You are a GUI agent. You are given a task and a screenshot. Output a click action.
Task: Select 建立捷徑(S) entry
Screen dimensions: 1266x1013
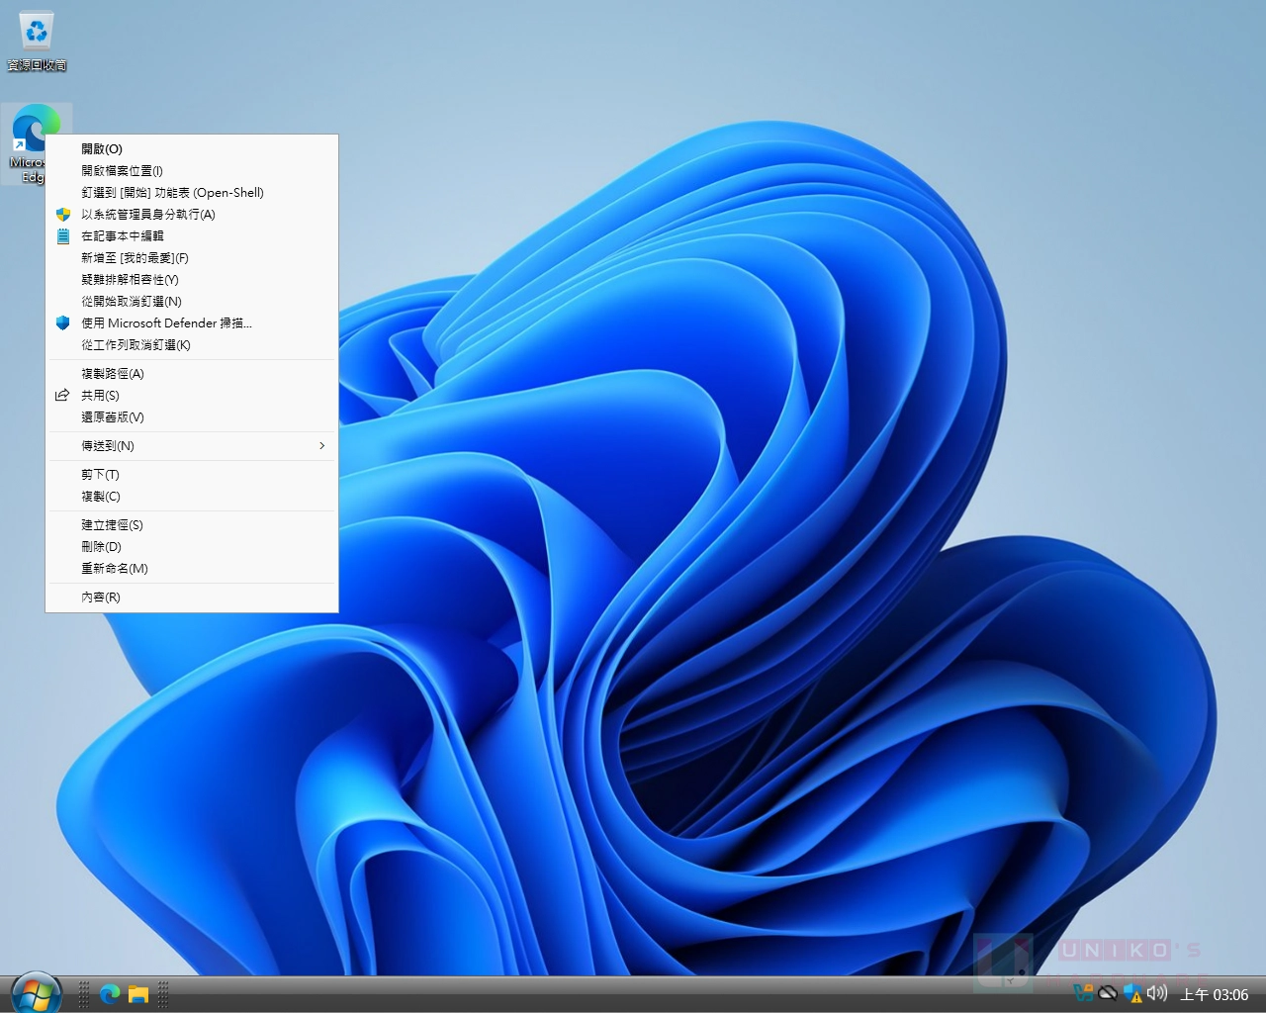[x=192, y=524]
